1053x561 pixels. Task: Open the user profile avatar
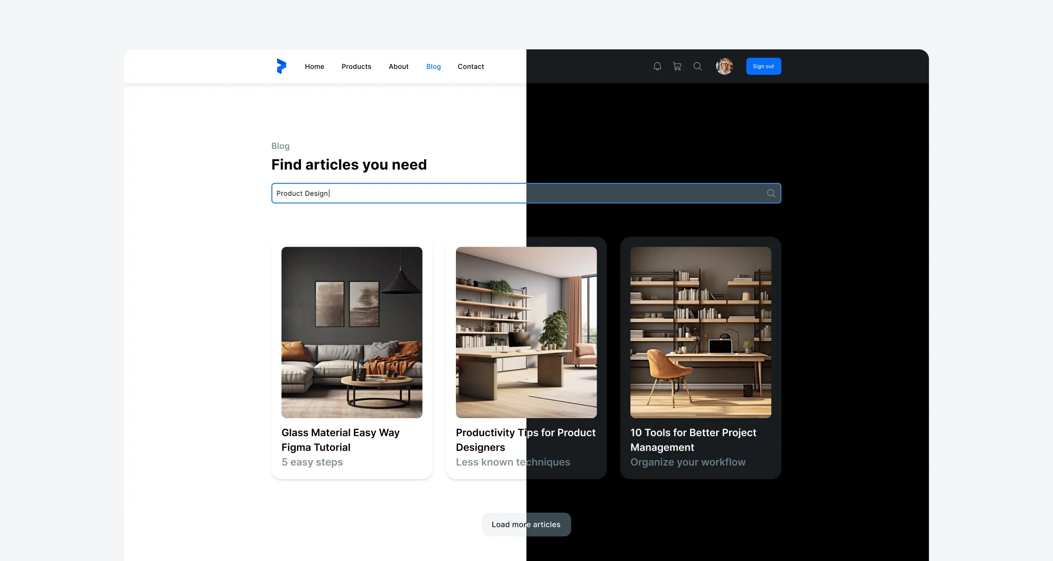tap(724, 66)
